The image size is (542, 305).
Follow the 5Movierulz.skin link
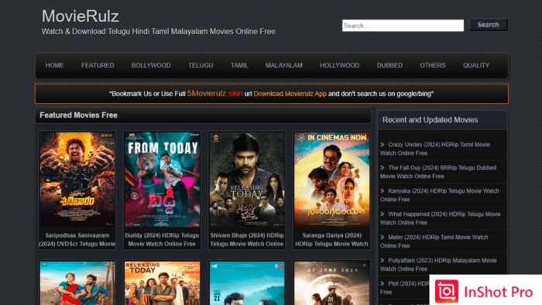214,94
